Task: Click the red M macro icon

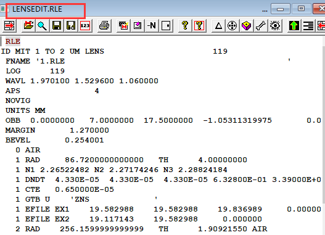Action: tap(123, 26)
